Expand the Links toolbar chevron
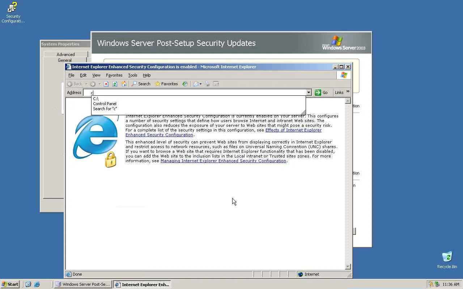This screenshot has width=463, height=289. [x=348, y=92]
